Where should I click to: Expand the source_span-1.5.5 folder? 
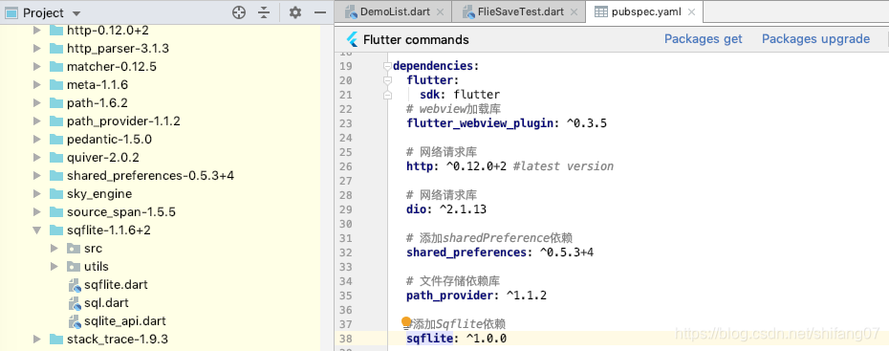[37, 211]
